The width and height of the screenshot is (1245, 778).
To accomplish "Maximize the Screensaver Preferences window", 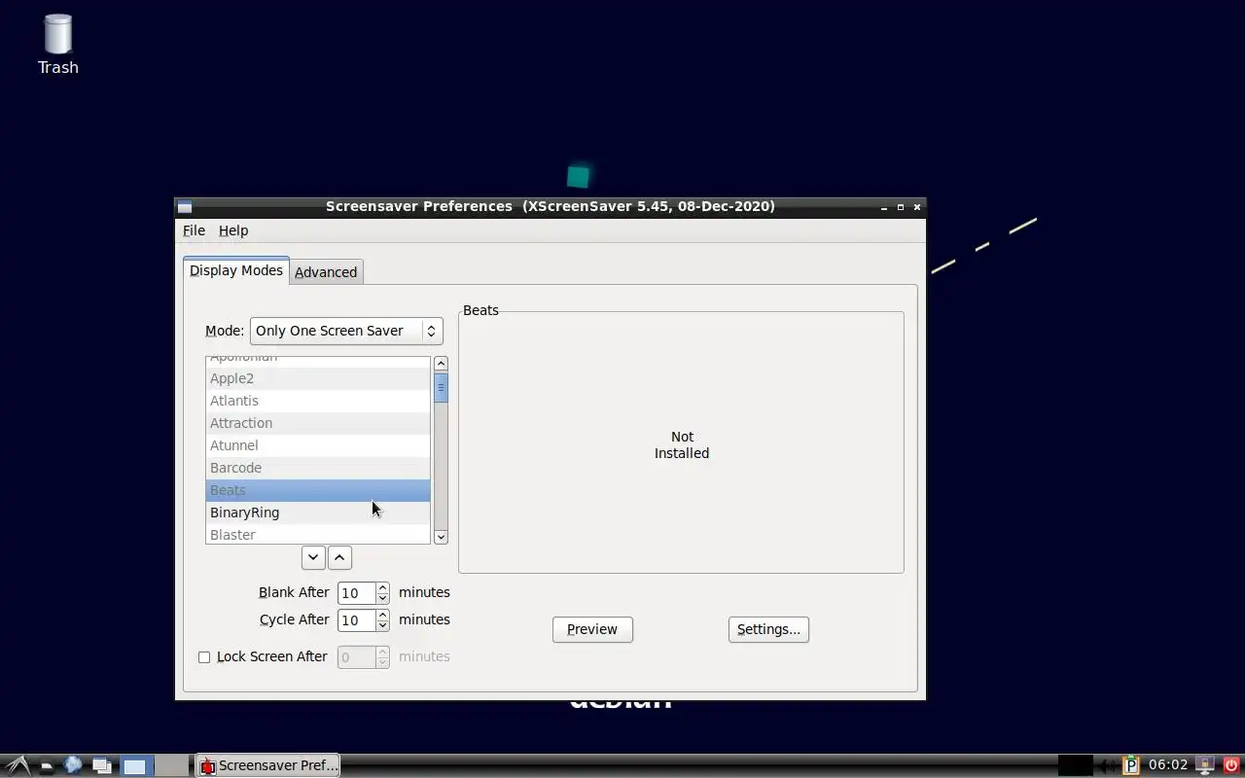I will click(901, 207).
